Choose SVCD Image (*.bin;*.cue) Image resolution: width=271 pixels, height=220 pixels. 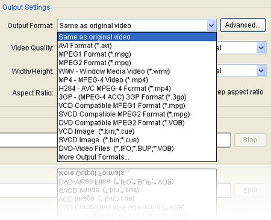(137, 140)
